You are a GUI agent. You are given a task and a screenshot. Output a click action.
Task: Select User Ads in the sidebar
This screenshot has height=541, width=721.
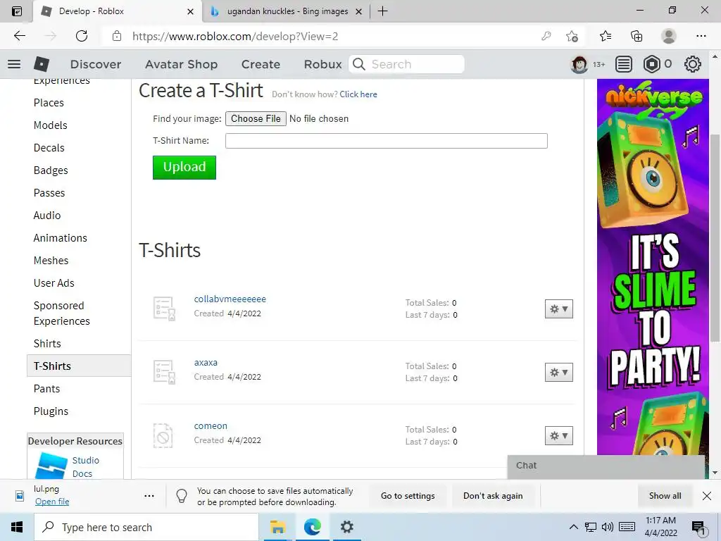(54, 283)
